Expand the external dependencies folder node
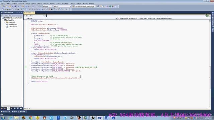 pyautogui.click(x=4, y=22)
